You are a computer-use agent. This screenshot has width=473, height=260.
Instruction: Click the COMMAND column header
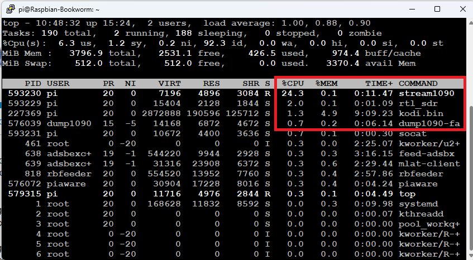(418, 84)
